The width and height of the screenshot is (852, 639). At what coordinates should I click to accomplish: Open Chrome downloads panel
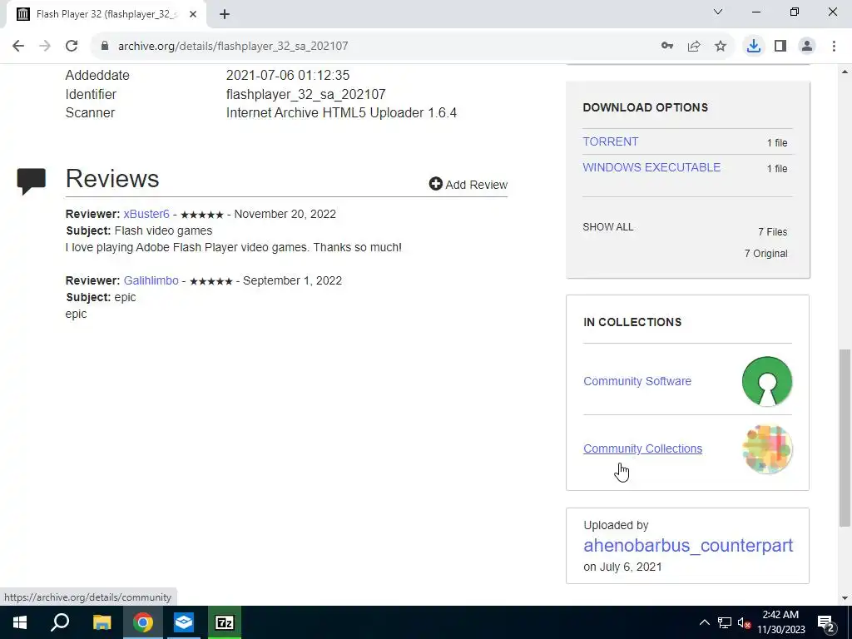click(754, 47)
